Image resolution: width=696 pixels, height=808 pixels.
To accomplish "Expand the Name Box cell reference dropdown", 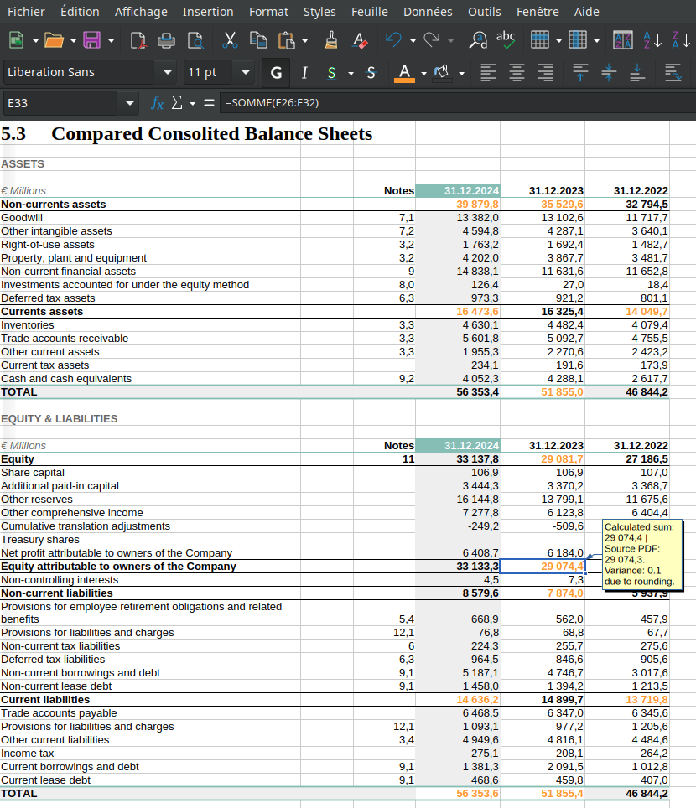I will [x=129, y=103].
